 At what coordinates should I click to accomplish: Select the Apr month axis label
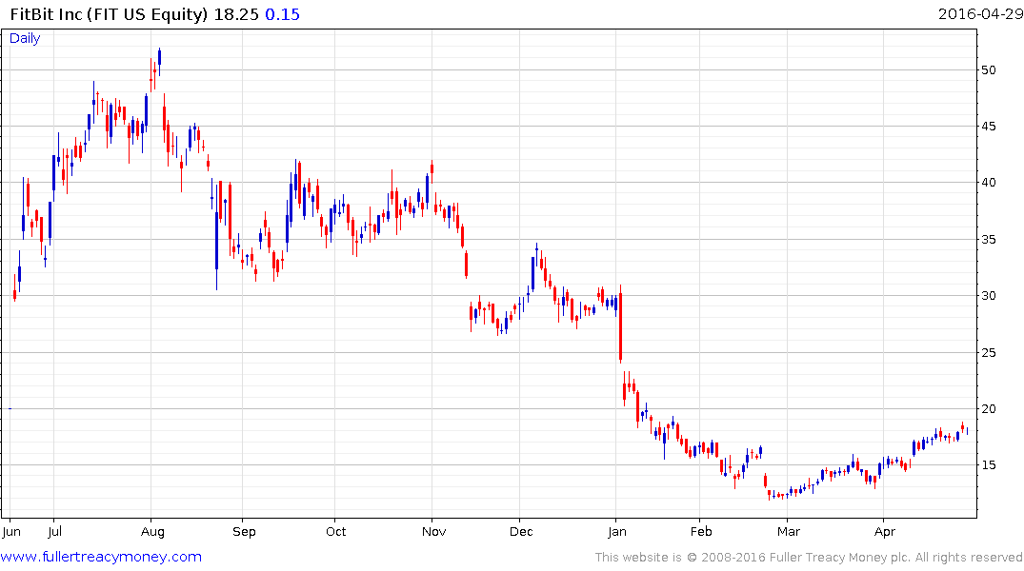(x=884, y=532)
